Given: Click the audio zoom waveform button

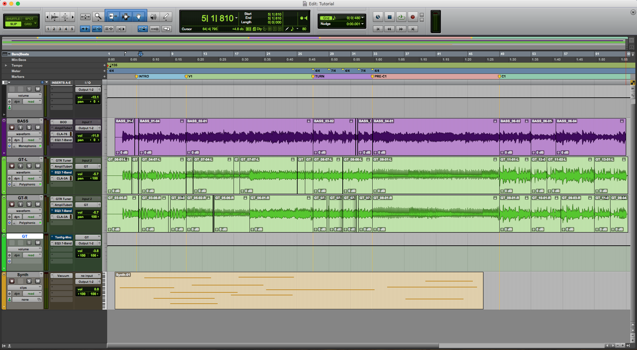Looking at the screenshot, I should coord(55,17).
